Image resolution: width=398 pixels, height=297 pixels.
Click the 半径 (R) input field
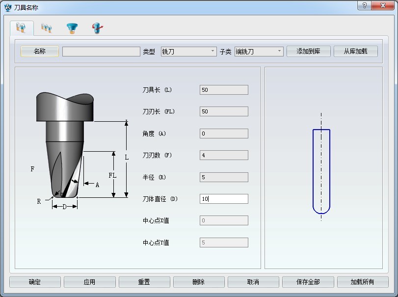[224, 177]
